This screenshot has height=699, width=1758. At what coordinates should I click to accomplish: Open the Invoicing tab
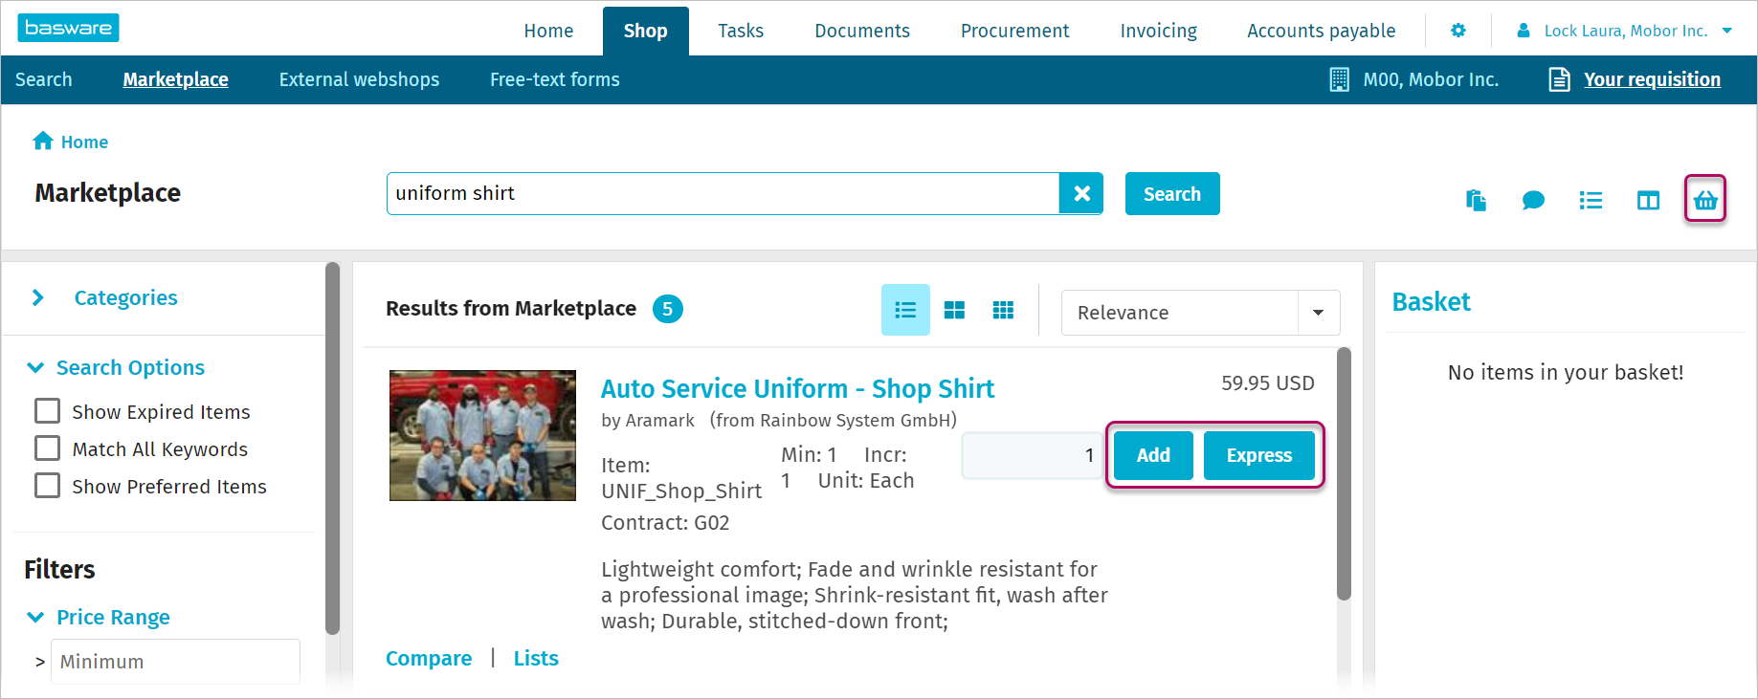[x=1158, y=31]
